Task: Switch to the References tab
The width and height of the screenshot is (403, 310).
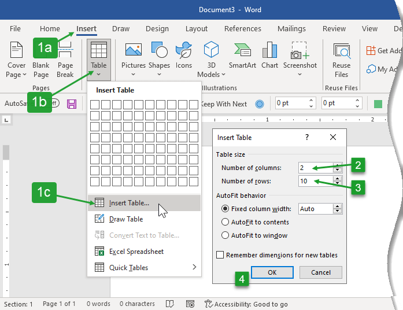Action: 243,28
